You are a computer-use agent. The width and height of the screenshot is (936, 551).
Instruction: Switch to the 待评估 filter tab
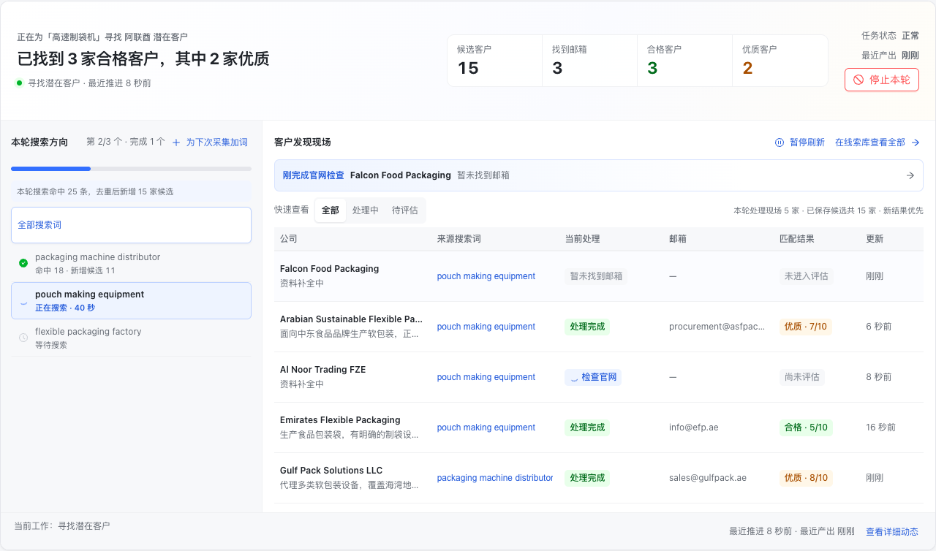(x=405, y=210)
